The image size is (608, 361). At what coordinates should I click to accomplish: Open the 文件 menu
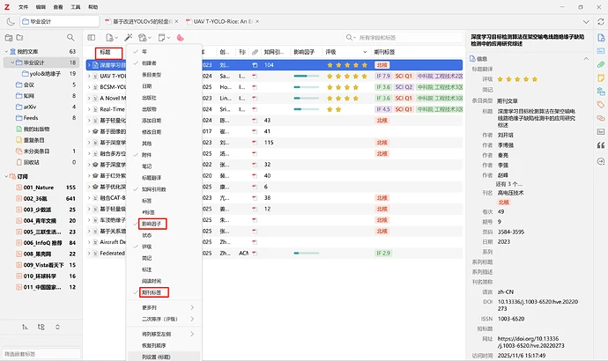coord(23,7)
